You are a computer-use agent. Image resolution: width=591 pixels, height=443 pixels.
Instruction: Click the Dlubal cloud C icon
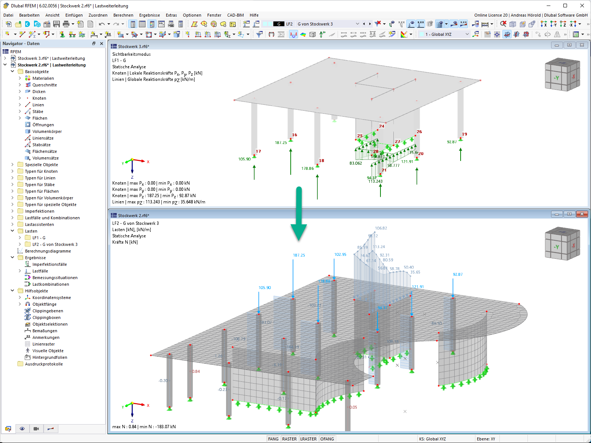(27, 24)
